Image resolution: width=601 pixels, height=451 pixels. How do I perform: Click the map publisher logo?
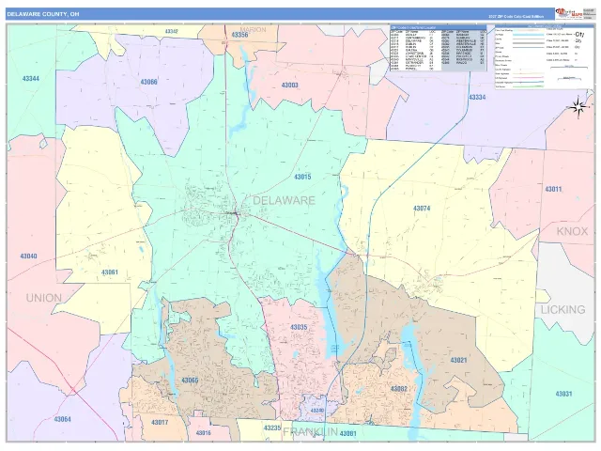(568, 14)
